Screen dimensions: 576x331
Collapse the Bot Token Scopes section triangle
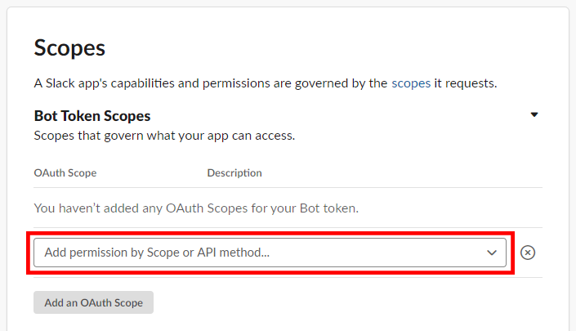[x=534, y=115]
